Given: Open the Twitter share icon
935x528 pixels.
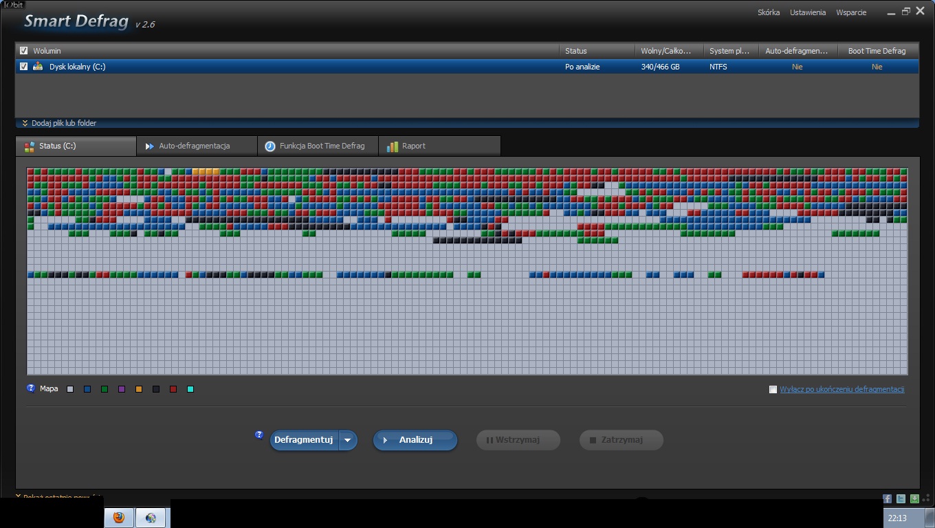Looking at the screenshot, I should tap(901, 499).
